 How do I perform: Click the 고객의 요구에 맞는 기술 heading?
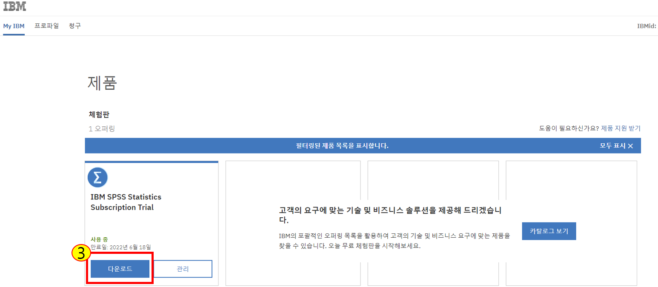tap(390, 215)
